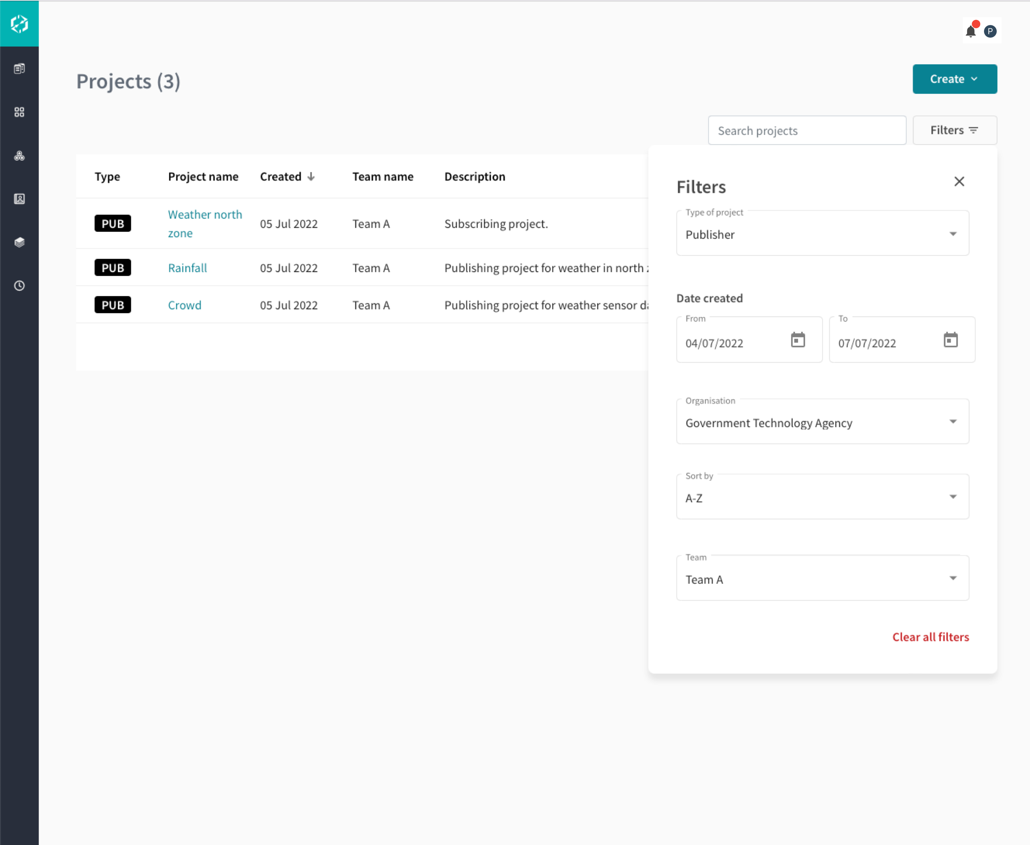The width and height of the screenshot is (1030, 845).
Task: Click Team A in the Crowd row
Action: (x=371, y=305)
